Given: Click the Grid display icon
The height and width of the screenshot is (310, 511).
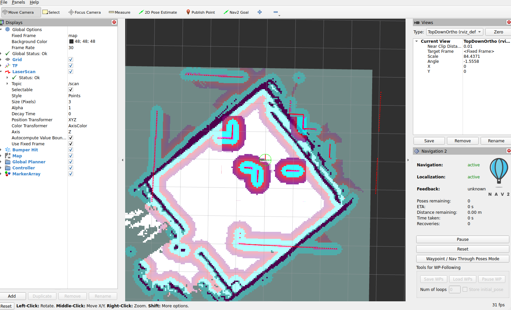Looking at the screenshot, I should [8, 59].
